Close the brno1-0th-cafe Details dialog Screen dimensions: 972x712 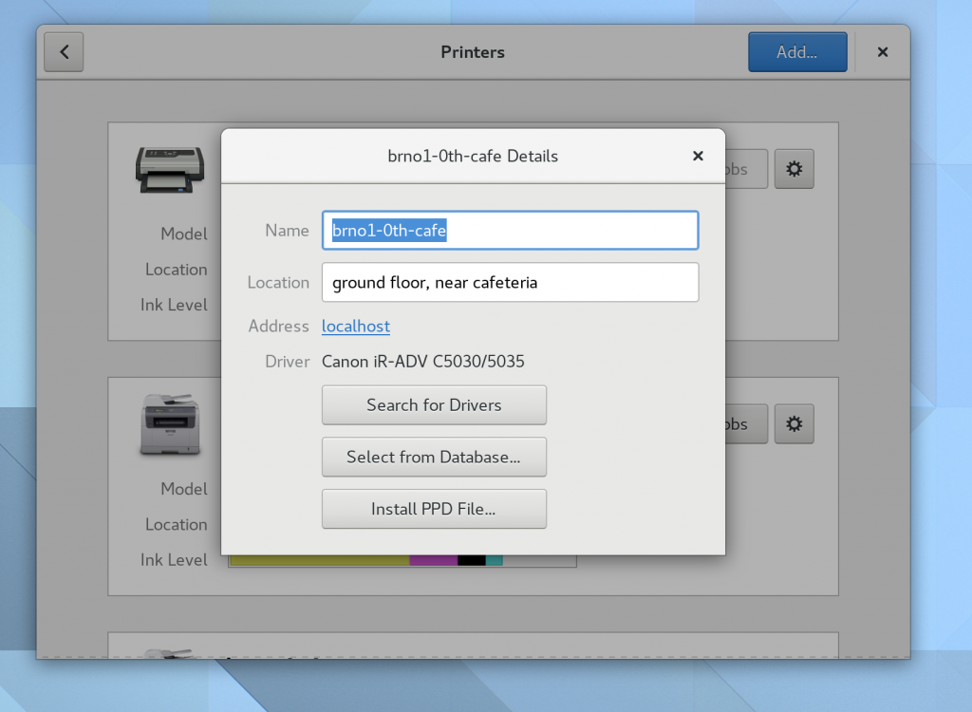[x=698, y=156]
